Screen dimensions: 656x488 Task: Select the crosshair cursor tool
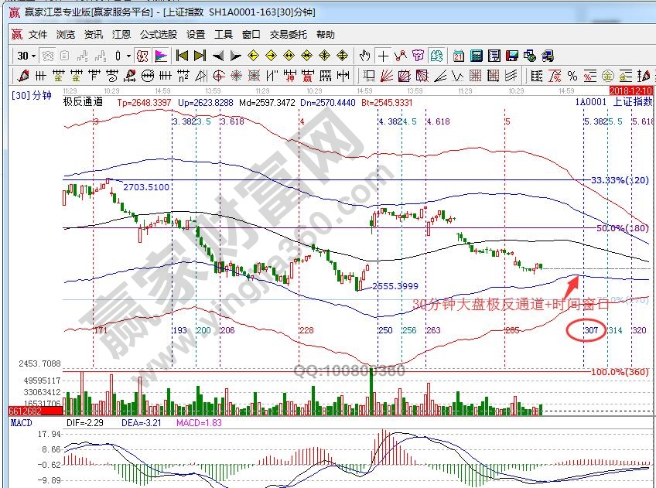coord(383,56)
